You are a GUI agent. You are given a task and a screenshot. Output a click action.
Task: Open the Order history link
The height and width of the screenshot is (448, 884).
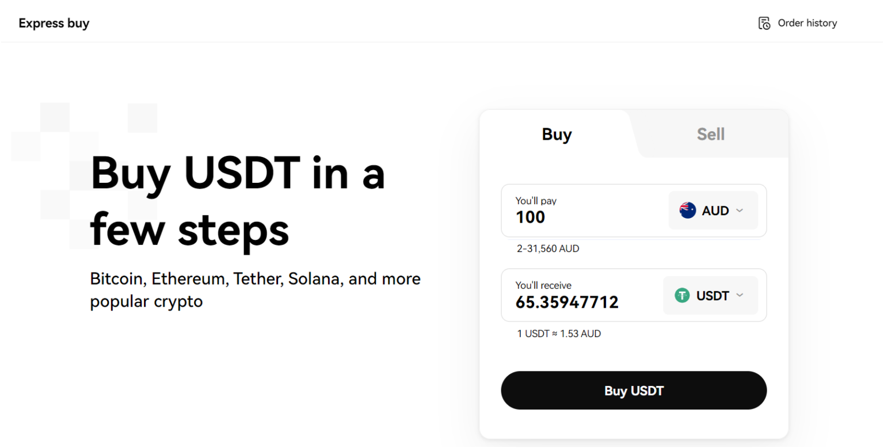point(807,24)
